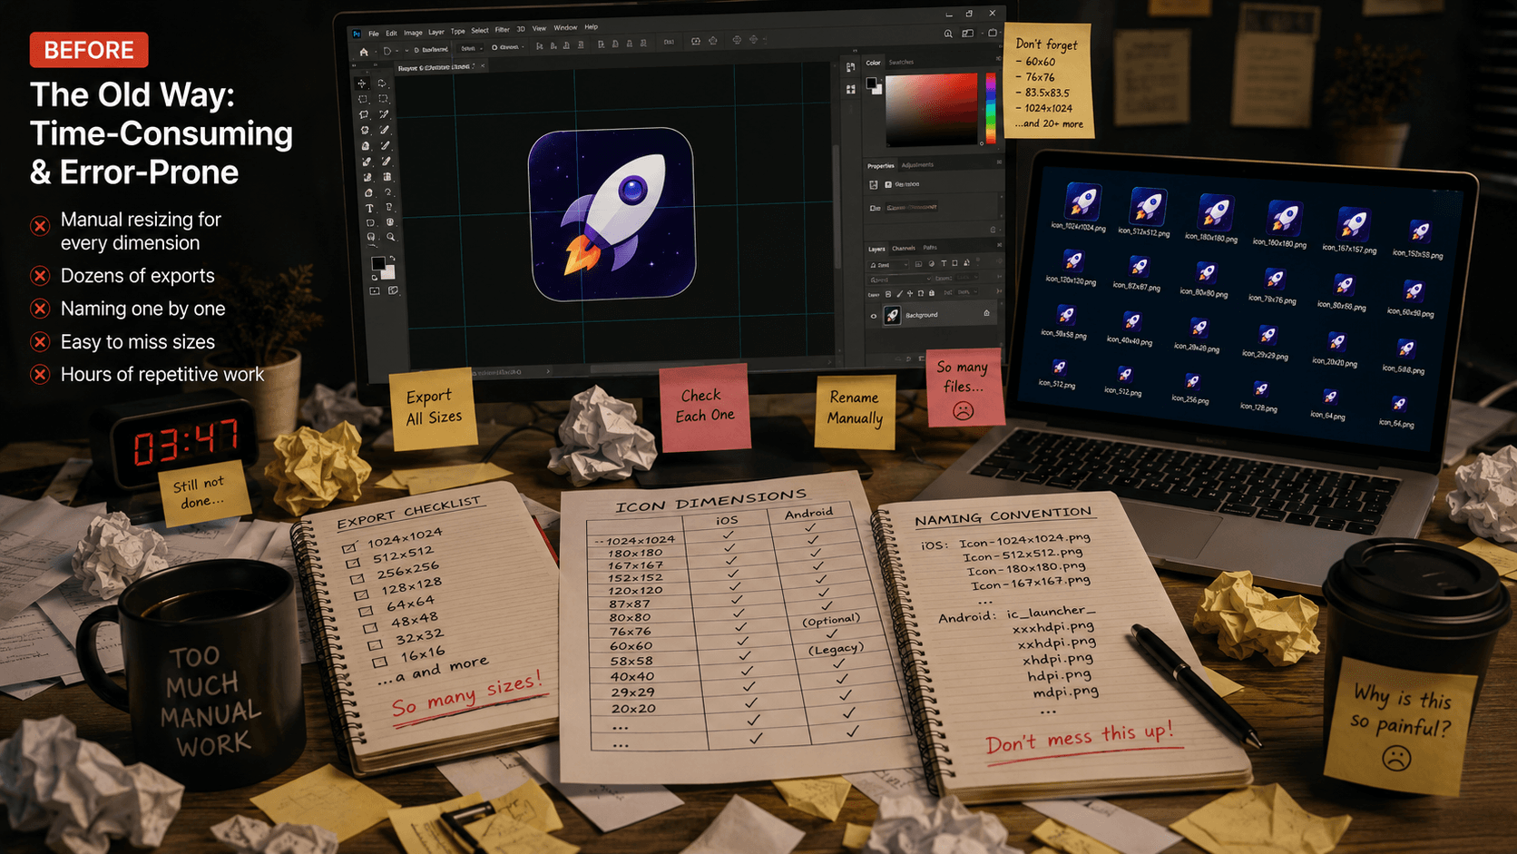The image size is (1517, 854).
Task: Open the Image menu
Action: (x=413, y=33)
